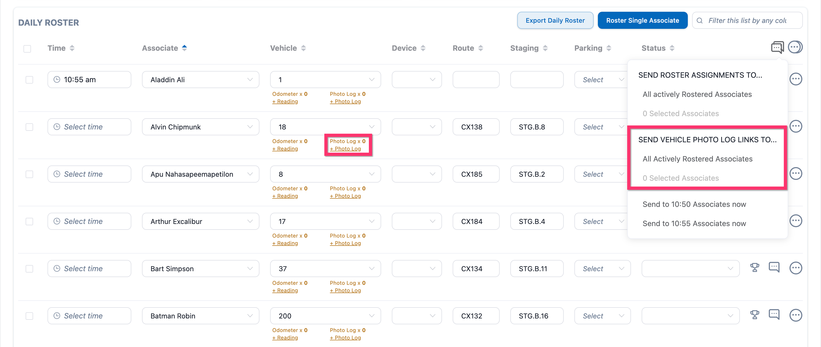Screen dimensions: 821x347
Task: Open message icon for Batman Robin row
Action: click(774, 314)
